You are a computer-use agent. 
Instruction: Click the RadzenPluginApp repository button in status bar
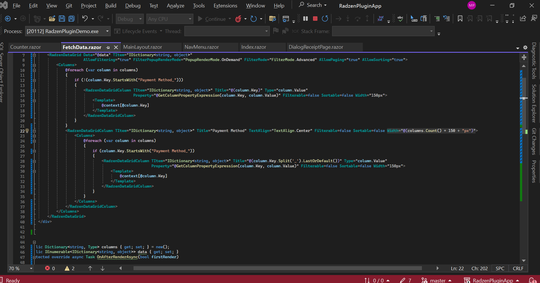[492, 280]
